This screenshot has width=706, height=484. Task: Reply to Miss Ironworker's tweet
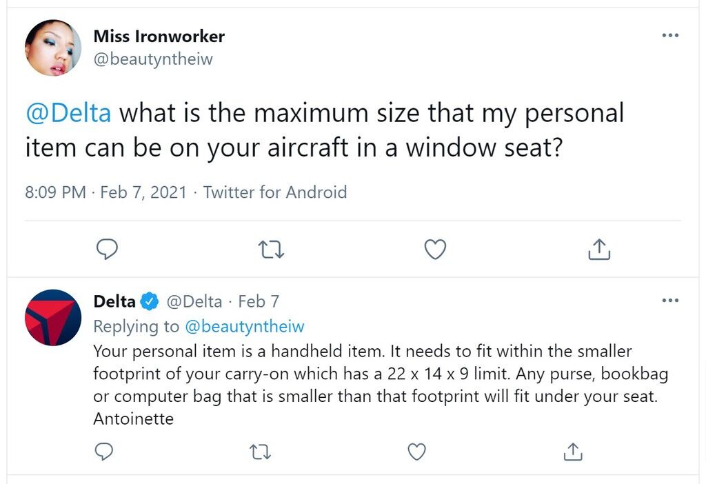pos(107,249)
